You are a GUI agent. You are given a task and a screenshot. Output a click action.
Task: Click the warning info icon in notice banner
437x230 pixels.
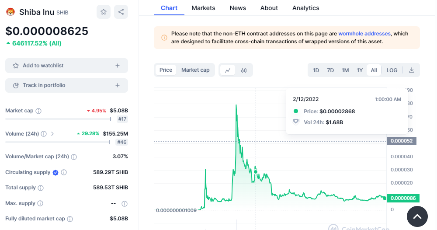pyautogui.click(x=164, y=38)
